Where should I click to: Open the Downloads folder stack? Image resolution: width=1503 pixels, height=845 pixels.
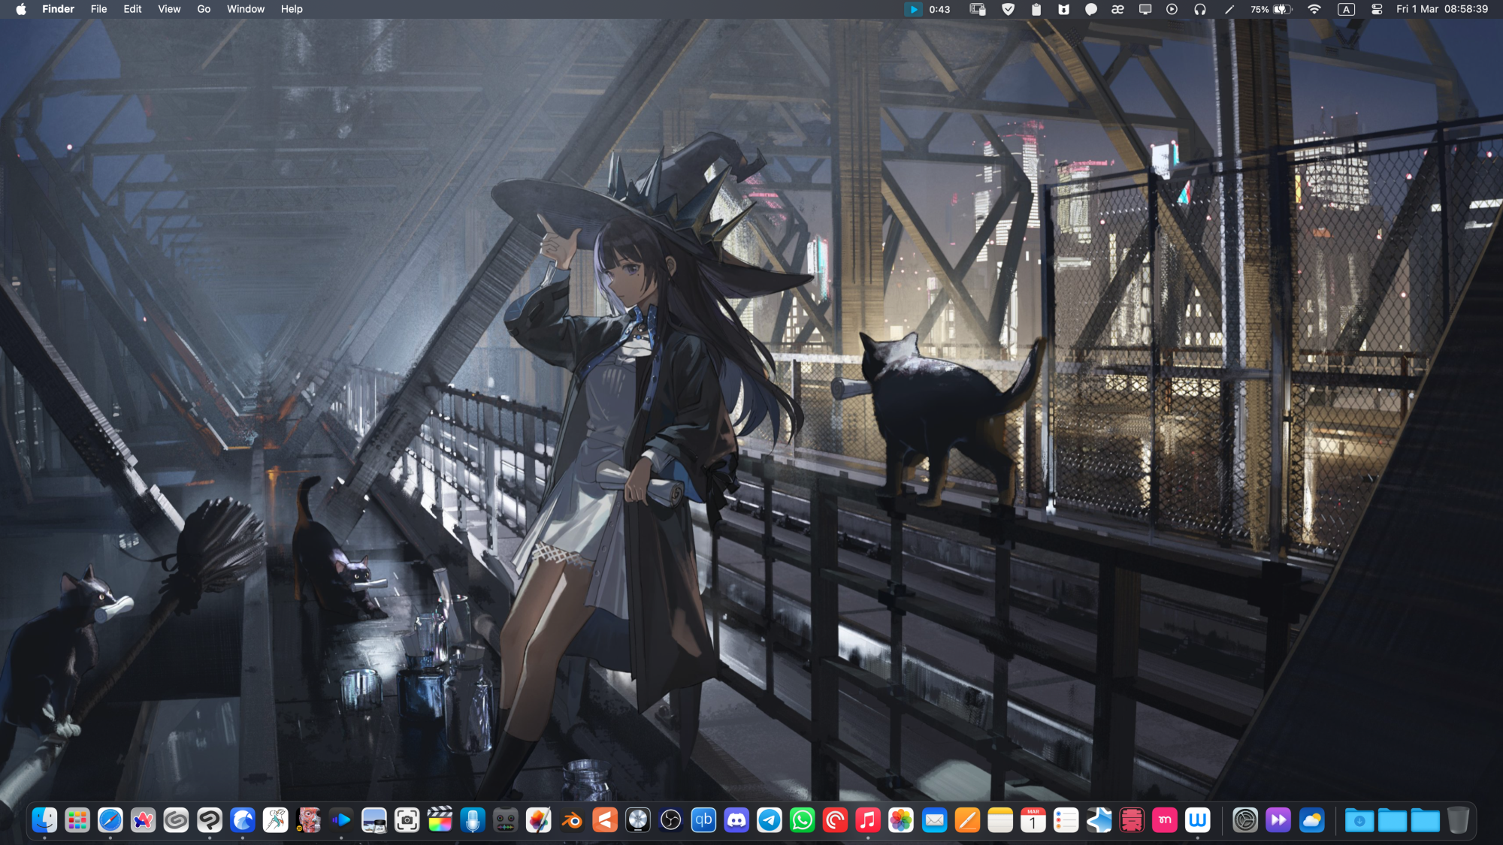click(x=1359, y=820)
